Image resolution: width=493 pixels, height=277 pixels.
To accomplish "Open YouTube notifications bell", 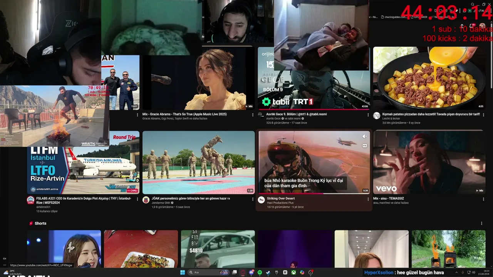I will pos(473,26).
